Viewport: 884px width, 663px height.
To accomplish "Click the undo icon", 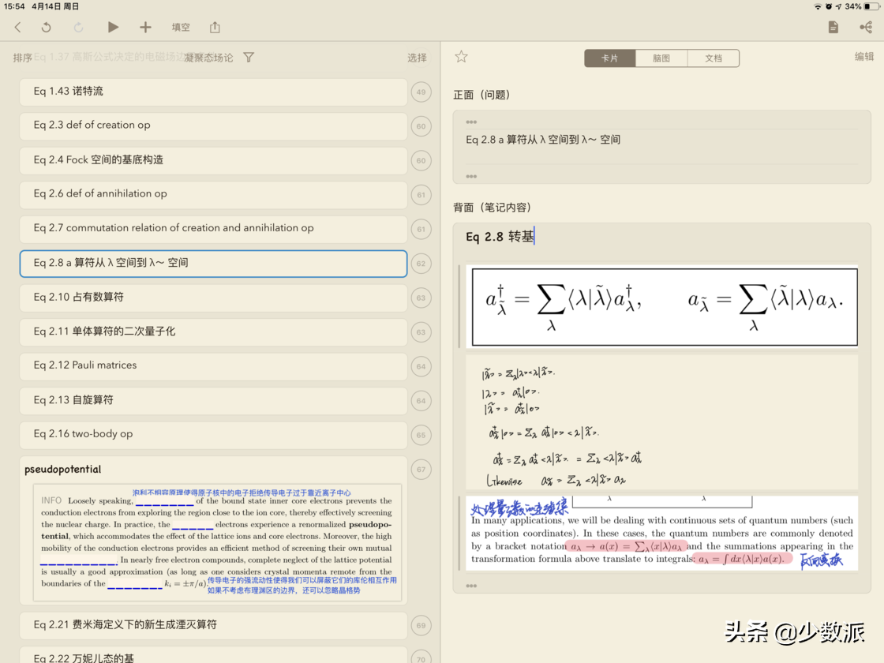I will [x=47, y=27].
